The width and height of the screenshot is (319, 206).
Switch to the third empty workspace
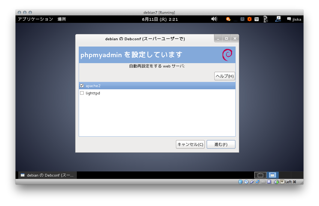(x=285, y=175)
